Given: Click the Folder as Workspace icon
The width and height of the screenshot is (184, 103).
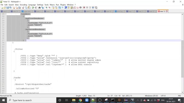Looking at the screenshot, I should [77, 8].
